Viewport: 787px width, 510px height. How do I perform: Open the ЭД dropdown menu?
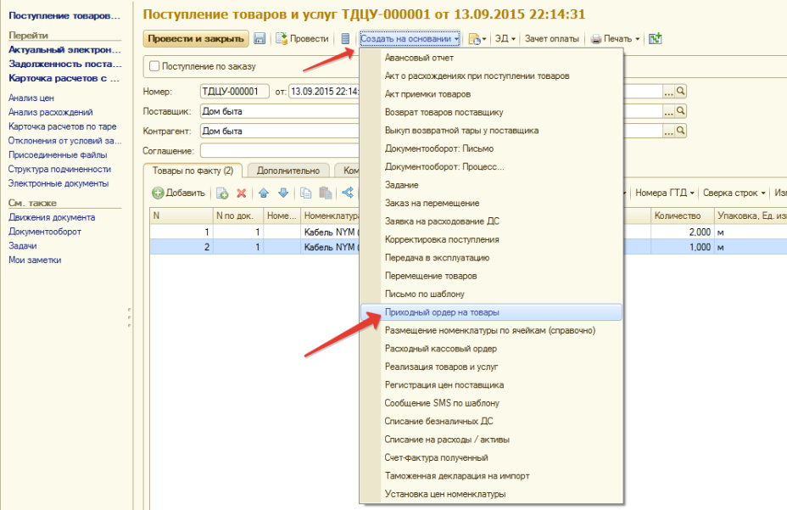click(x=505, y=39)
